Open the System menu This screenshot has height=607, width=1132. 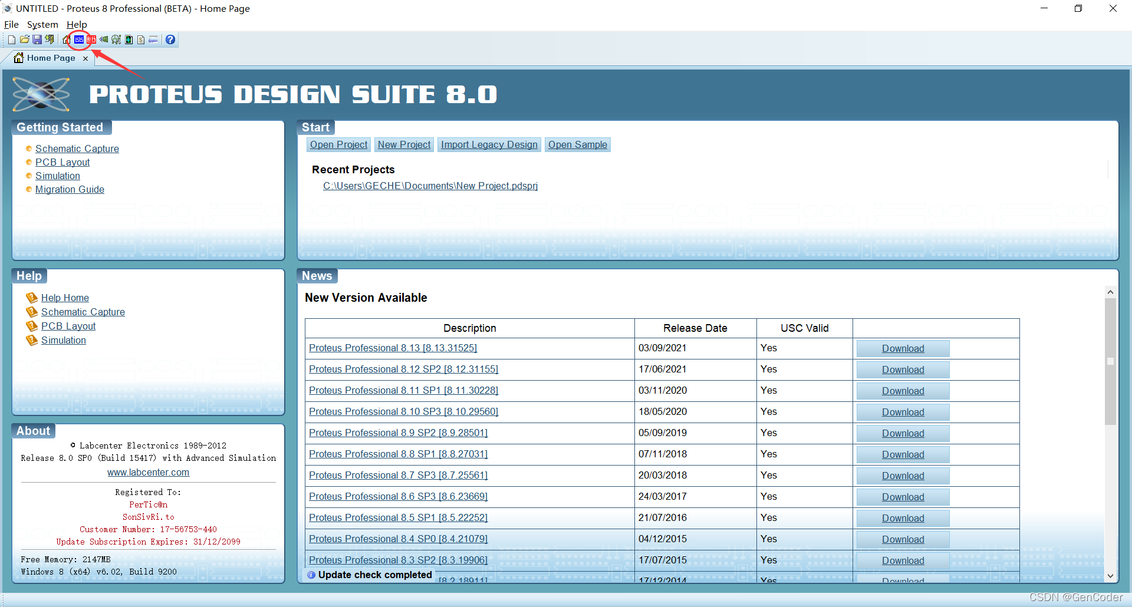[x=42, y=24]
